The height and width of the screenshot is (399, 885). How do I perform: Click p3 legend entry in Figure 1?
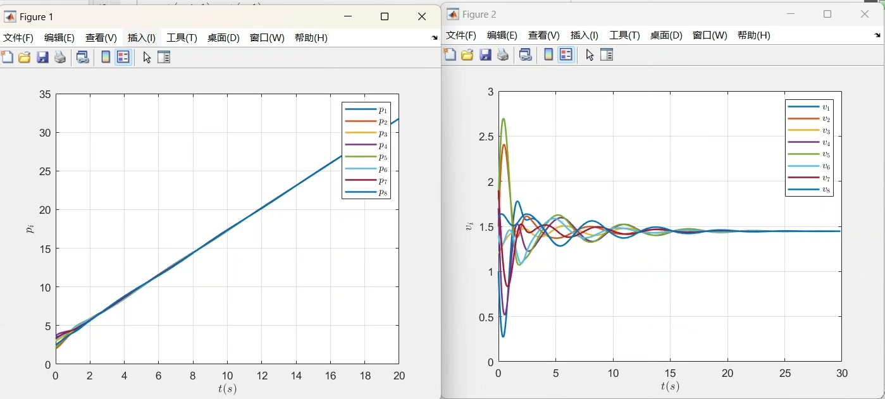pos(367,133)
